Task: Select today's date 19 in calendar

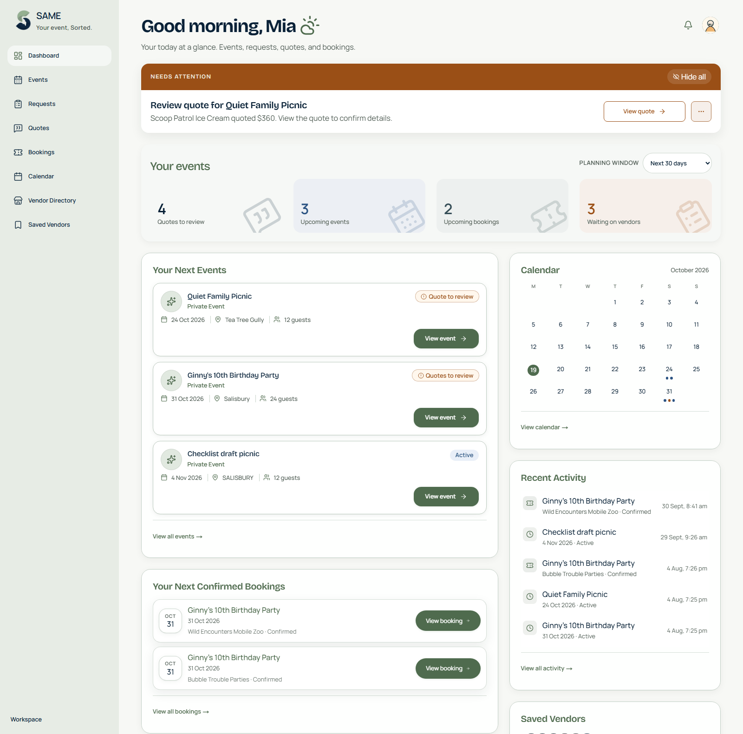Action: pos(533,370)
